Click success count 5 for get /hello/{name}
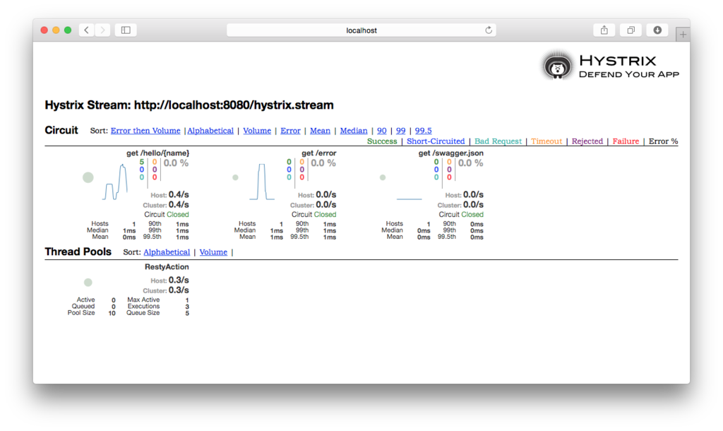This screenshot has width=723, height=431. [x=141, y=162]
